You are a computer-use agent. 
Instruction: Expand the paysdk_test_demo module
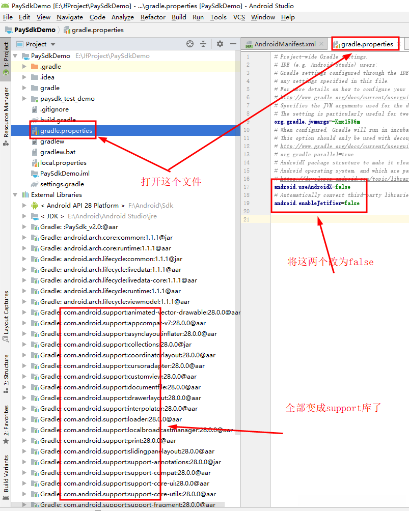(24, 98)
